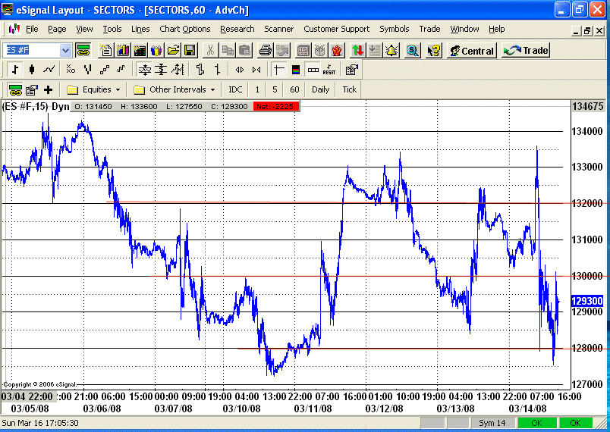Switch chart to candlestick type
This screenshot has height=432, width=610.
(32, 70)
